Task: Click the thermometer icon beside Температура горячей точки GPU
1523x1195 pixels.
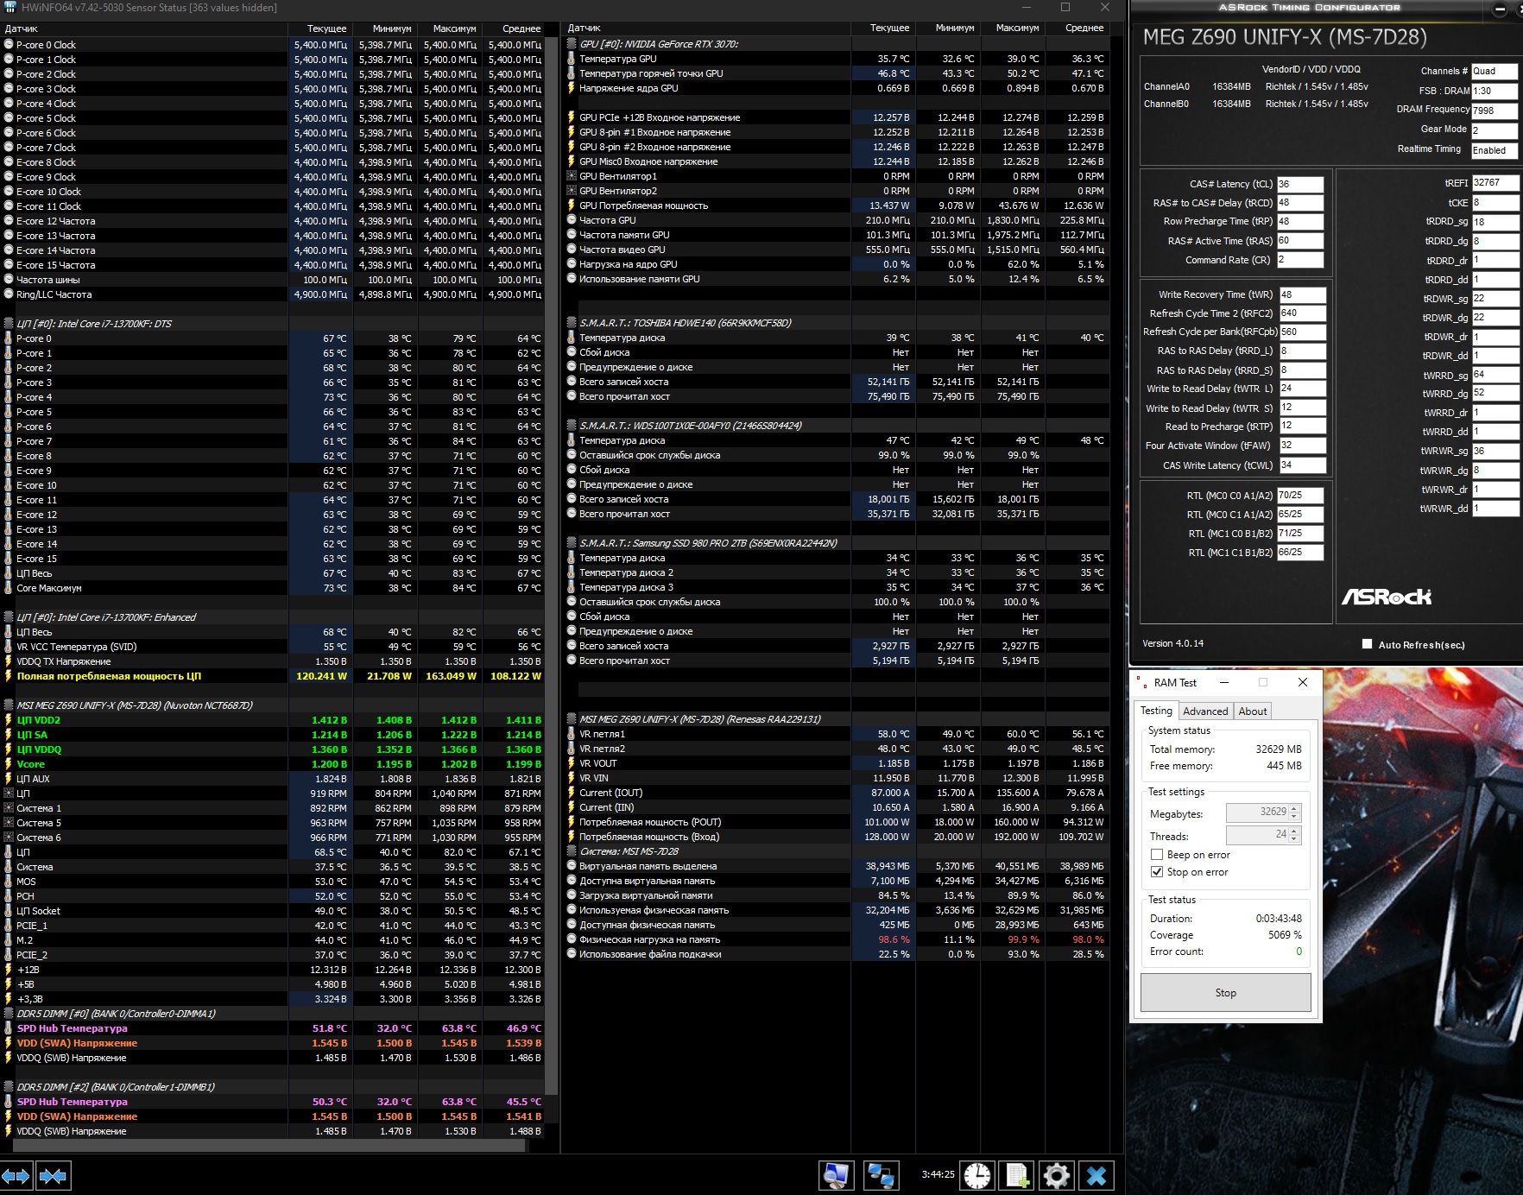Action: pos(572,73)
